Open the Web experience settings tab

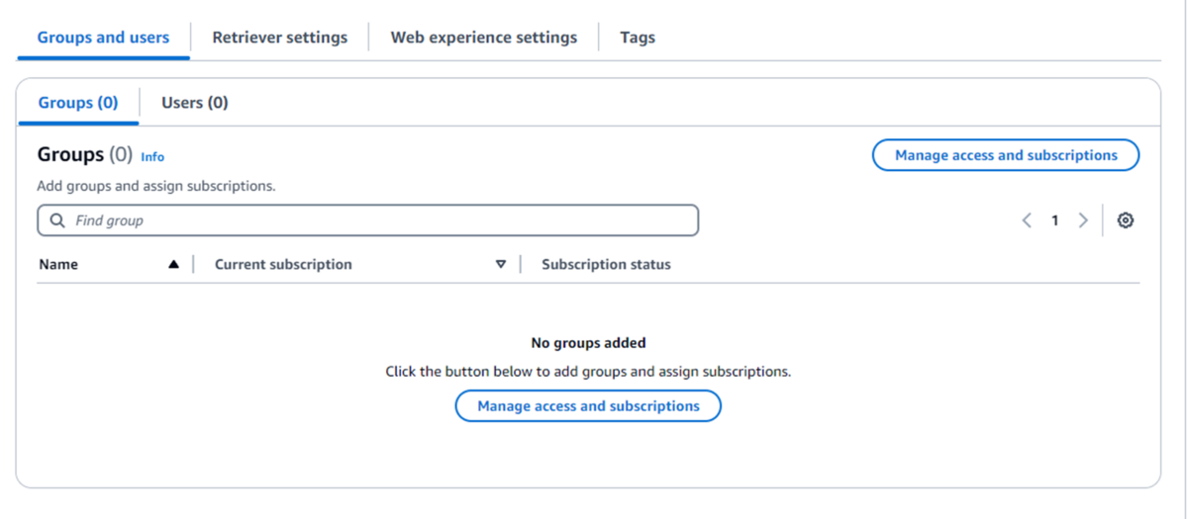[484, 38]
